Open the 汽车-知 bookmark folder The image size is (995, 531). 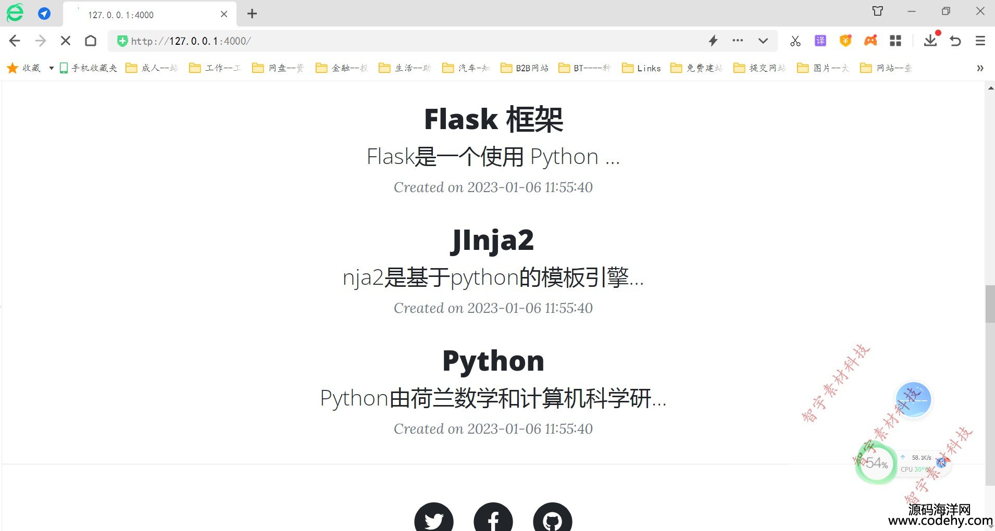point(466,68)
